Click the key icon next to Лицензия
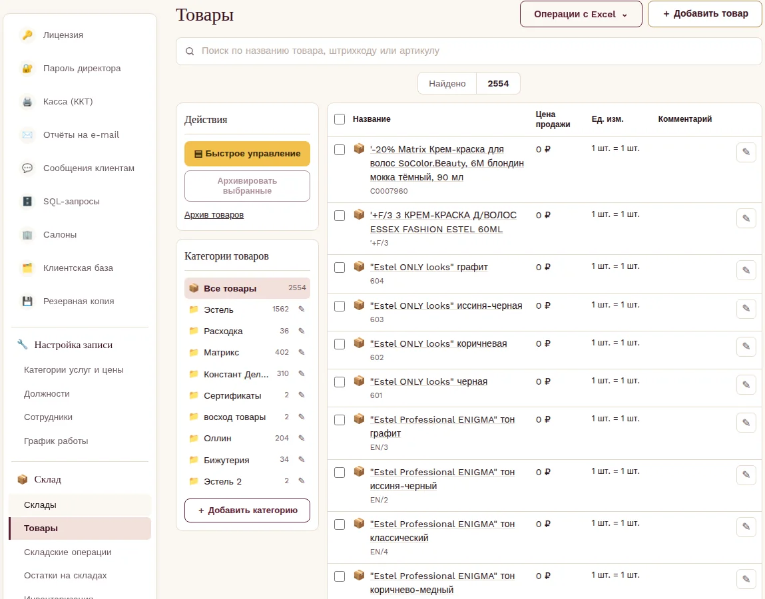 27,35
